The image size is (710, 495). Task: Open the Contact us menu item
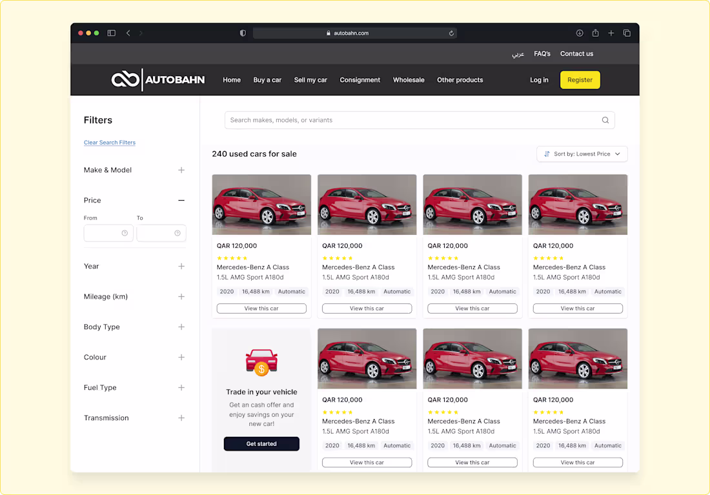click(x=576, y=54)
